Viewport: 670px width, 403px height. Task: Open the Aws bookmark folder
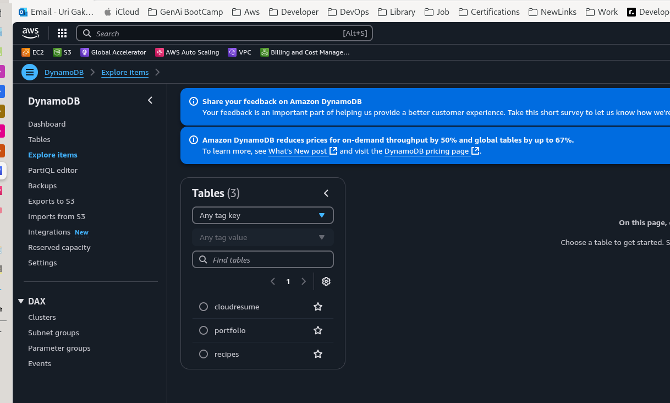[x=246, y=12]
